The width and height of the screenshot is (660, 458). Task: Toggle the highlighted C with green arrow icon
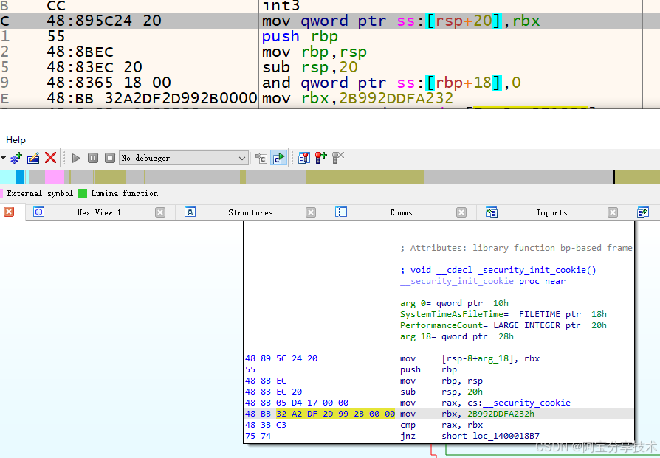pyautogui.click(x=278, y=158)
